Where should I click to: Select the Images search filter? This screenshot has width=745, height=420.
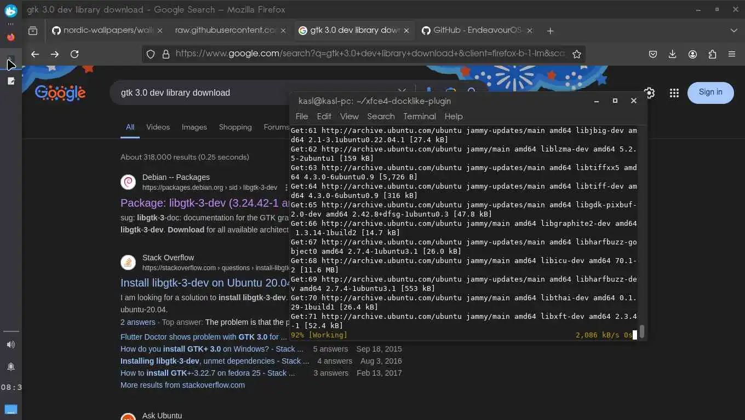tap(194, 127)
